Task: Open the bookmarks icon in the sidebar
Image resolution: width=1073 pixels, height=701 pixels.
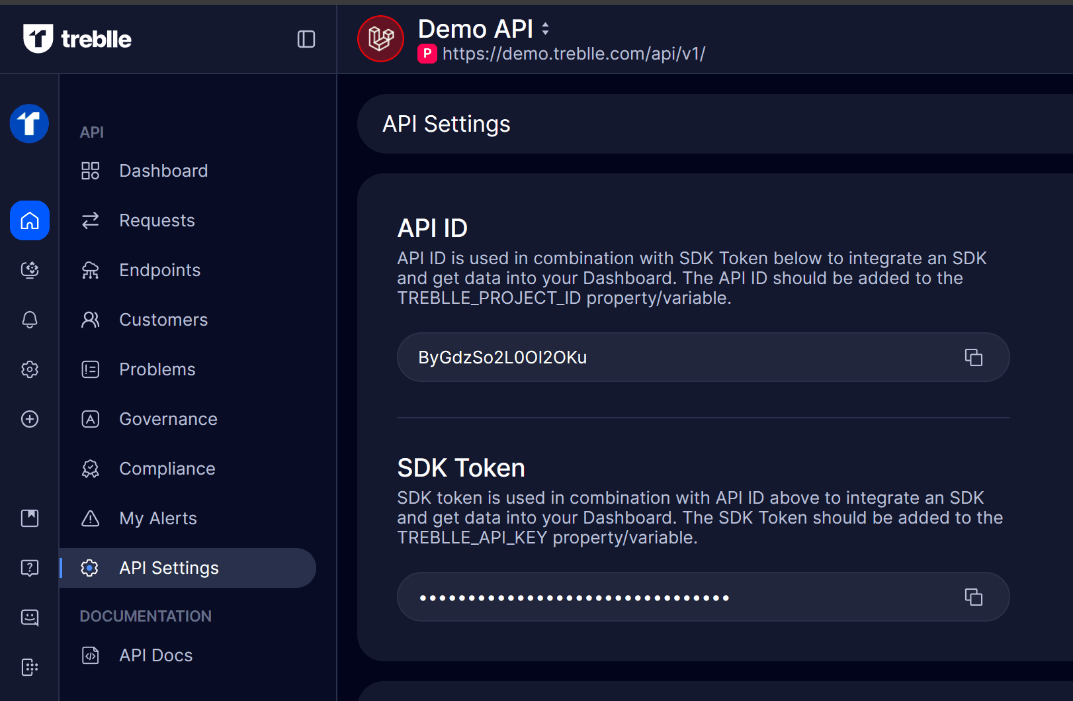Action: coord(29,518)
